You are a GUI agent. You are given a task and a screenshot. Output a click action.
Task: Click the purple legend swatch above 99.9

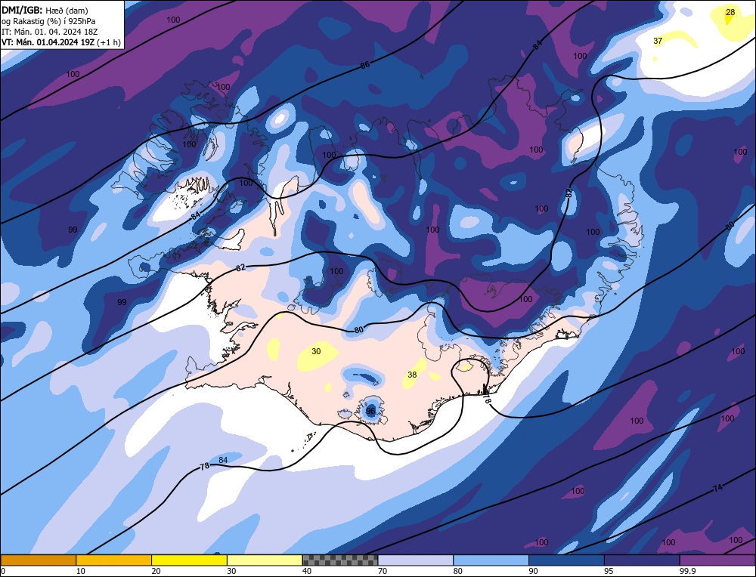click(x=717, y=560)
